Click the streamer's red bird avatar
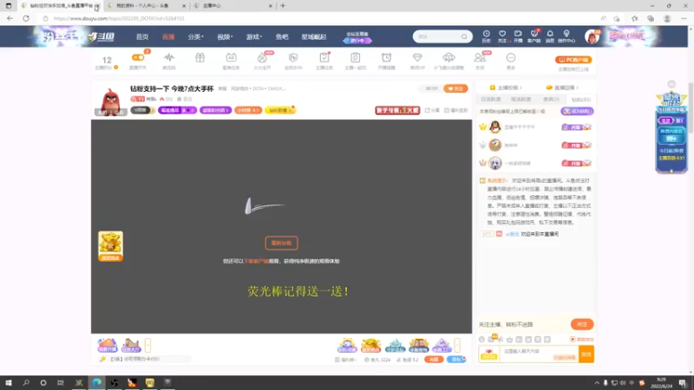The image size is (694, 390). coord(110,101)
